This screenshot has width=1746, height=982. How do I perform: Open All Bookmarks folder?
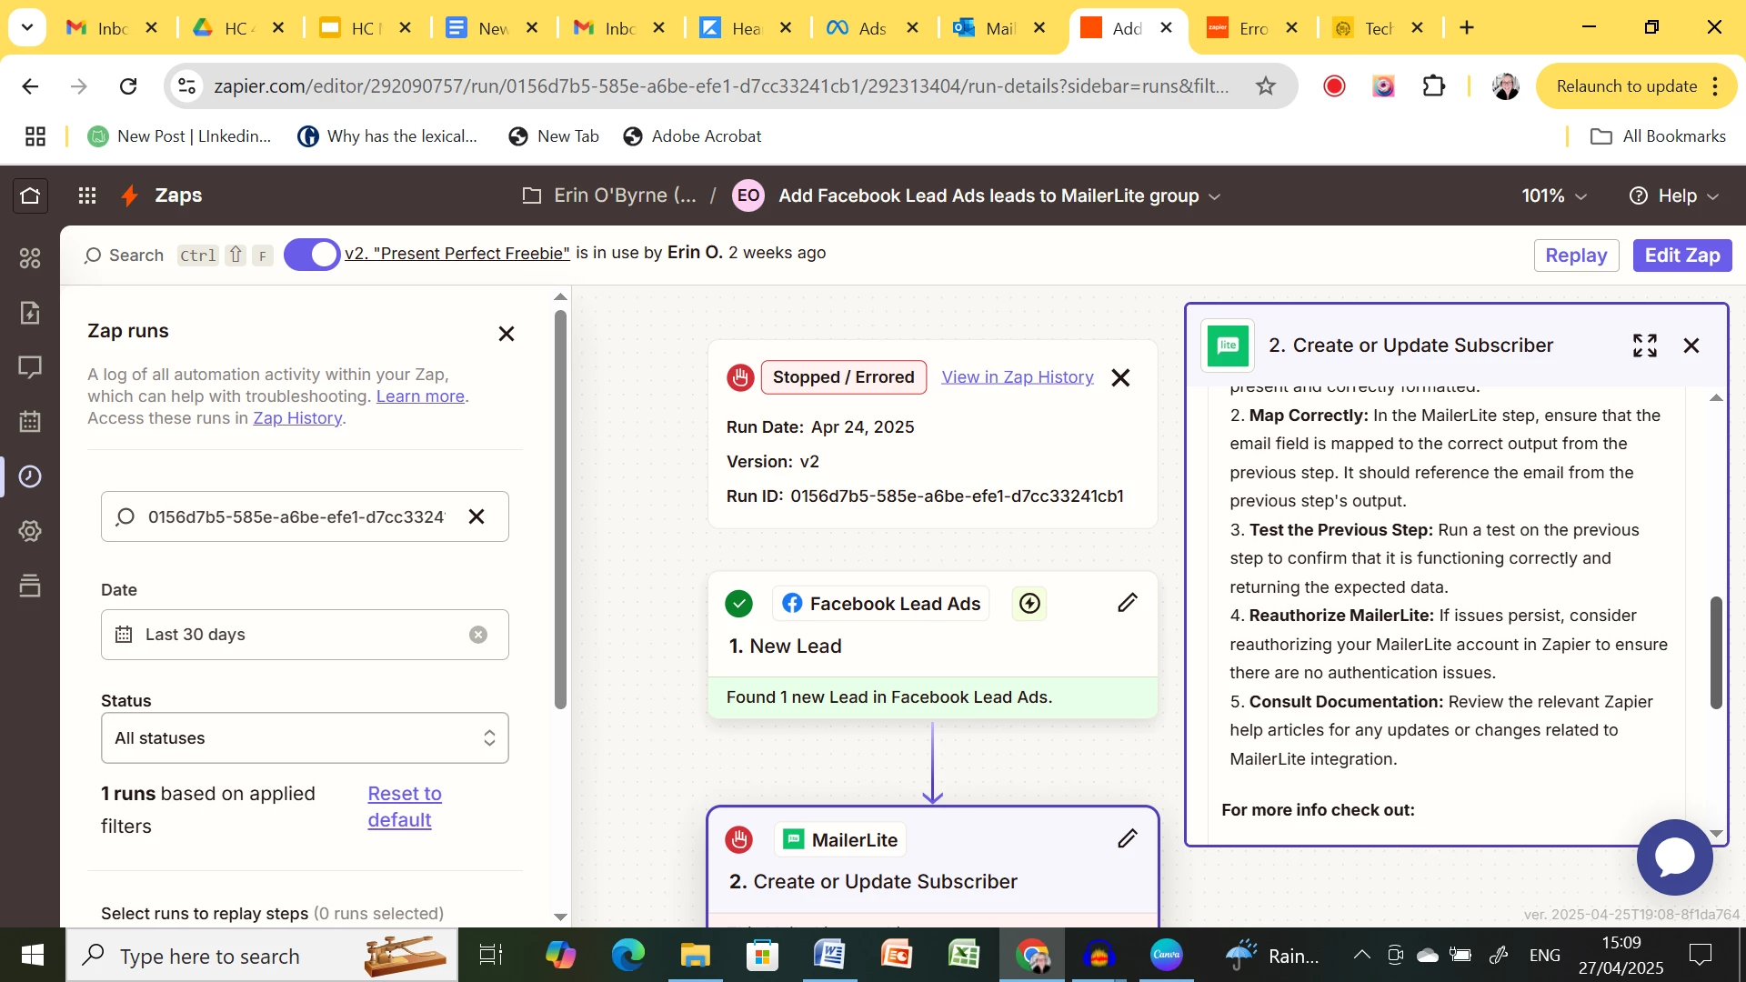pos(1658,136)
